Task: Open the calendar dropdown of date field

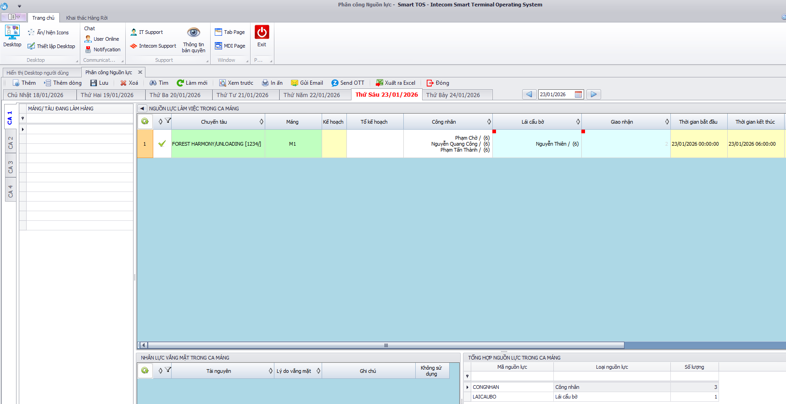Action: pos(579,94)
